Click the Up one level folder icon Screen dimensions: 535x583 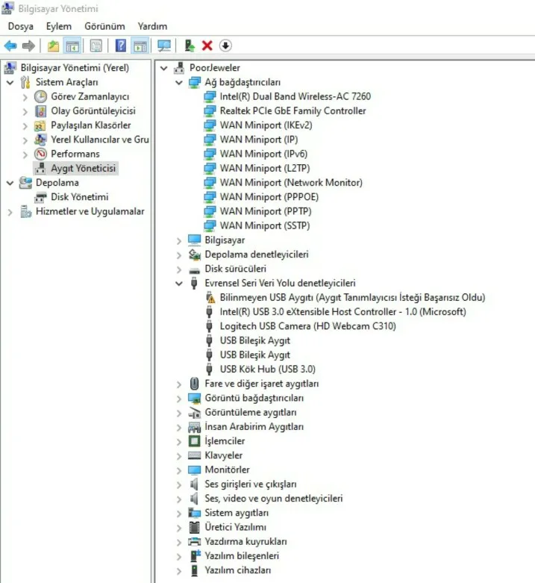pos(54,46)
